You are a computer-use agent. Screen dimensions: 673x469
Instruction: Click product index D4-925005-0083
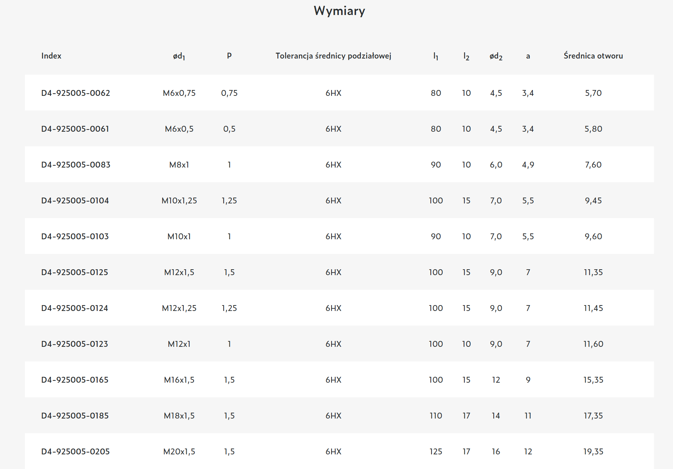(75, 165)
